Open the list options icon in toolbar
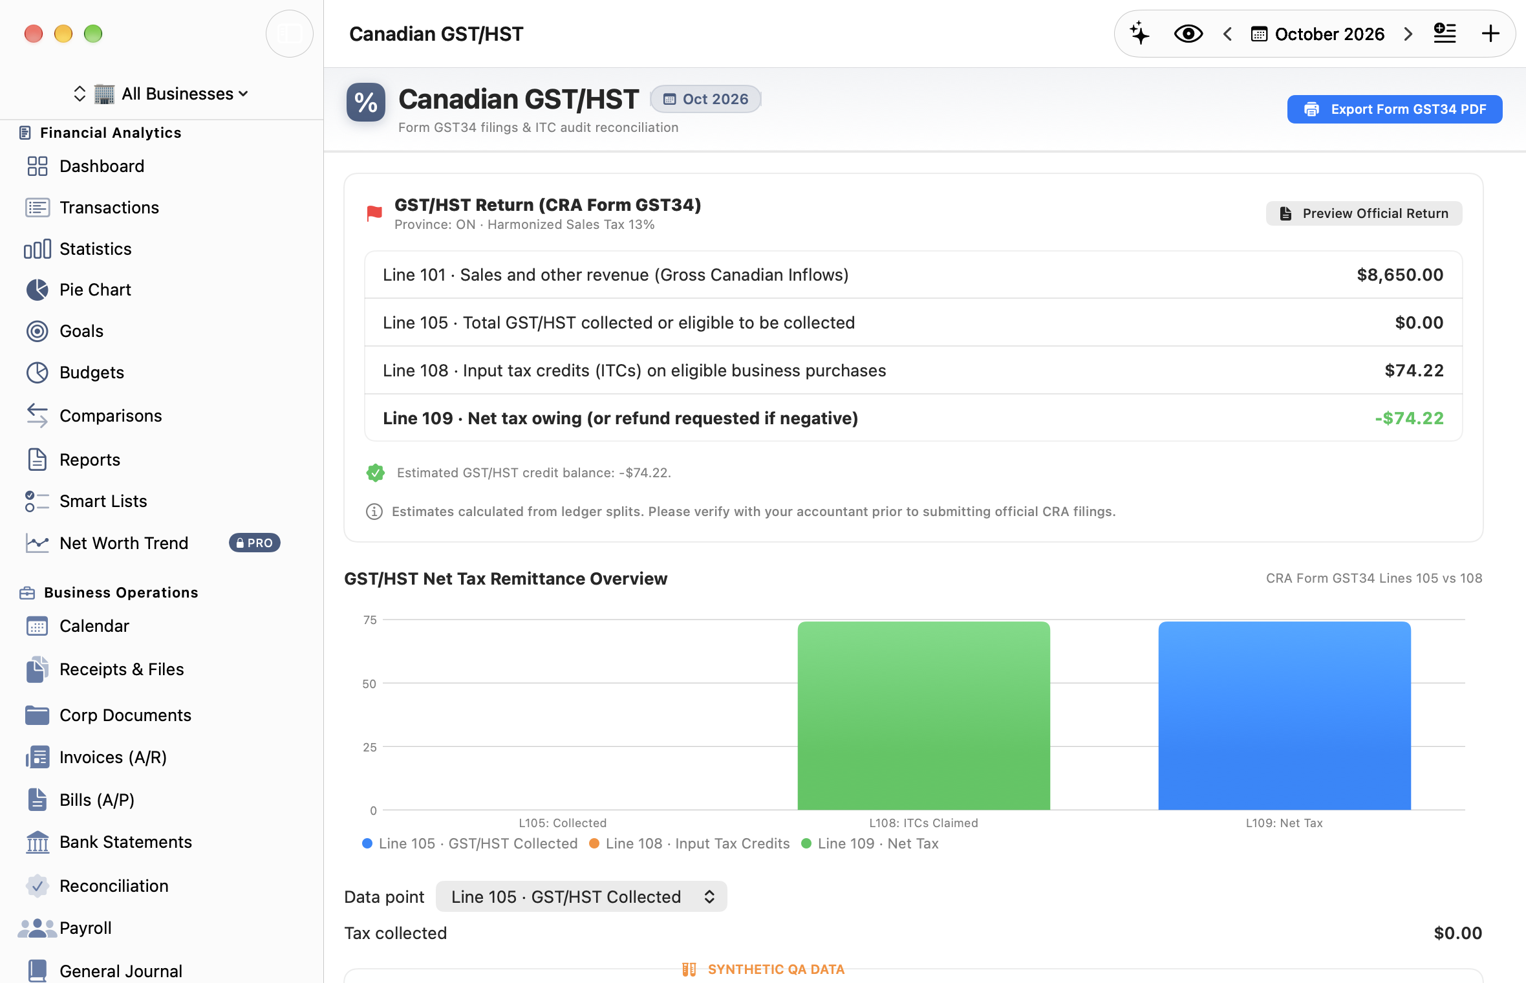 (1445, 34)
